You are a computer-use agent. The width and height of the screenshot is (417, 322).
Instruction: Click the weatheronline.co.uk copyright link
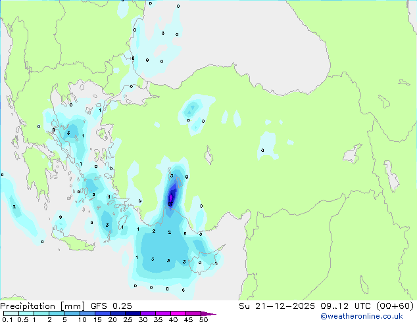pyautogui.click(x=362, y=316)
